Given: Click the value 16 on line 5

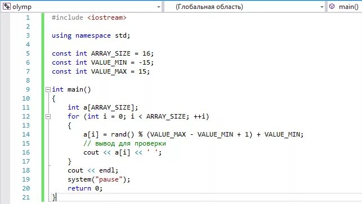Looking at the screenshot, I should point(146,53).
